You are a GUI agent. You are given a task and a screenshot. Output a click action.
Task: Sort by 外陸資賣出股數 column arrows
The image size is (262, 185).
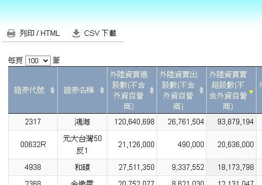coord(201,90)
